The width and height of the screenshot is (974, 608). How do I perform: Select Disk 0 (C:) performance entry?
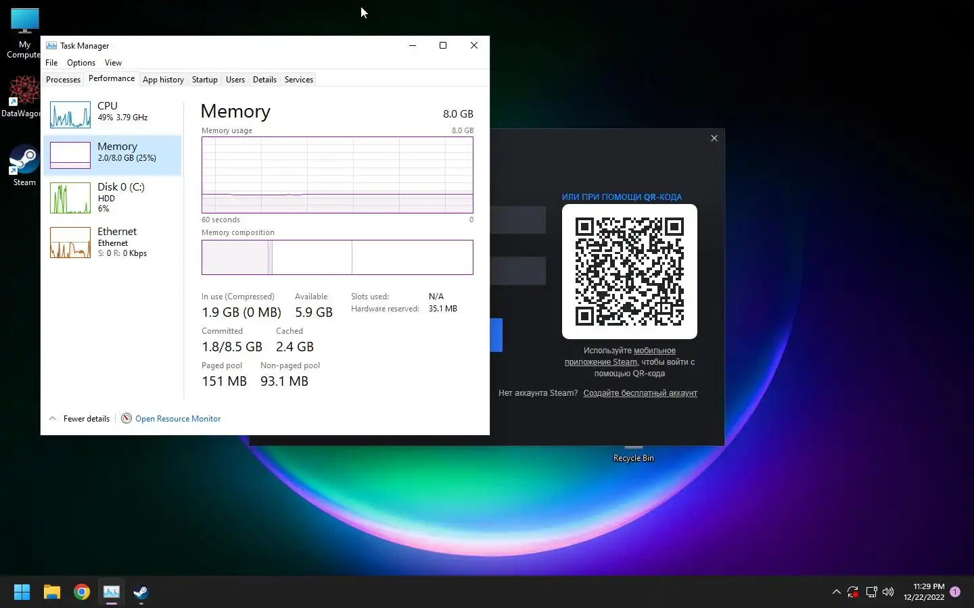(112, 197)
